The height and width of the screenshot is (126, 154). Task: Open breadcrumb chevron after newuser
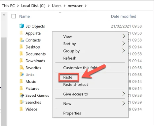click(x=86, y=6)
